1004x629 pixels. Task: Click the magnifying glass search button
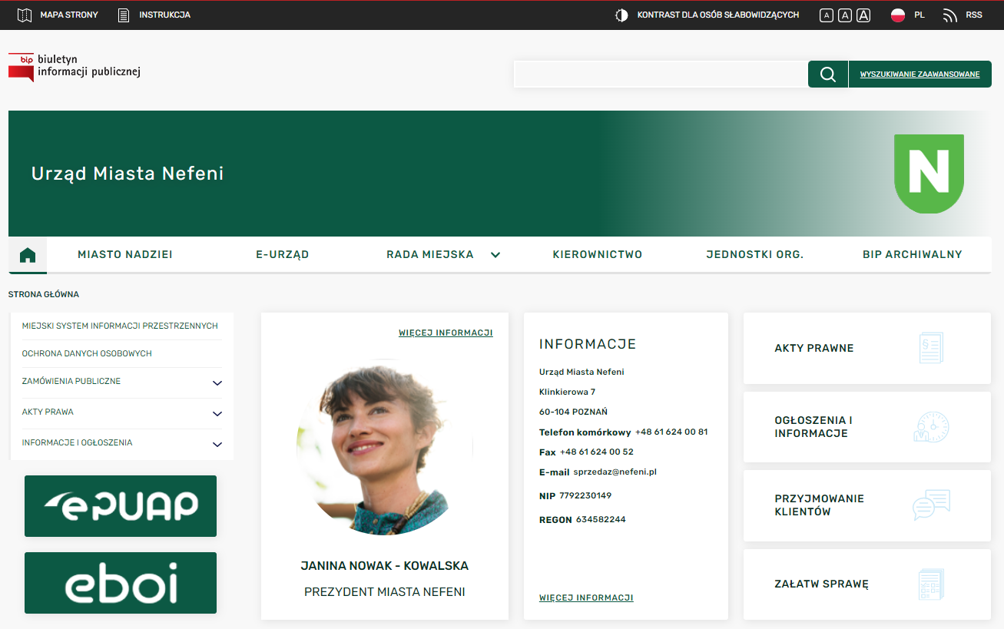(x=828, y=74)
